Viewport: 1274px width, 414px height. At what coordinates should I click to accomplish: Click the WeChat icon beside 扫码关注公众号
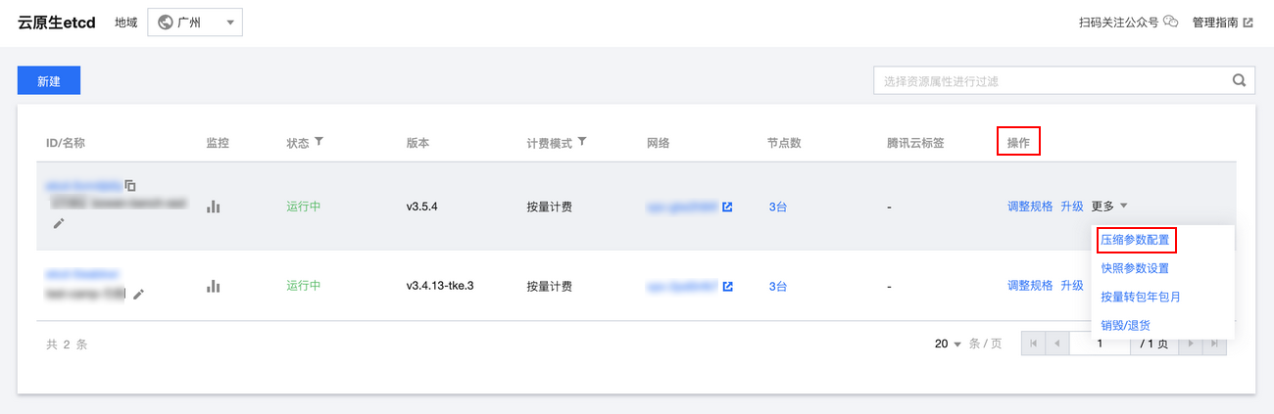[x=1170, y=22]
